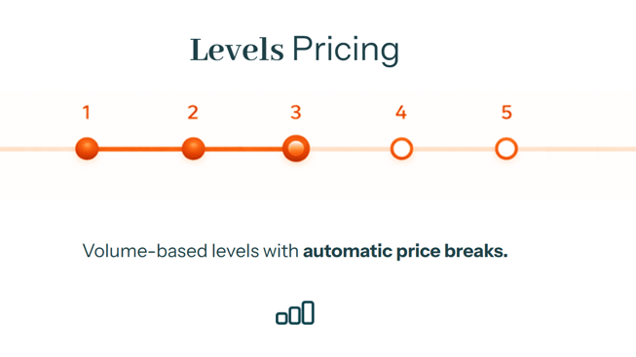Viewport: 636px width, 357px height.
Task: Click faded track after level 5
Action: tap(578, 149)
